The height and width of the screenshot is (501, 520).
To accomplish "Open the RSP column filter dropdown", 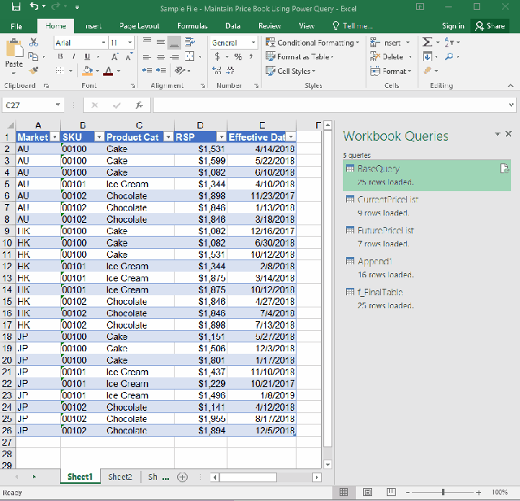I will (222, 137).
